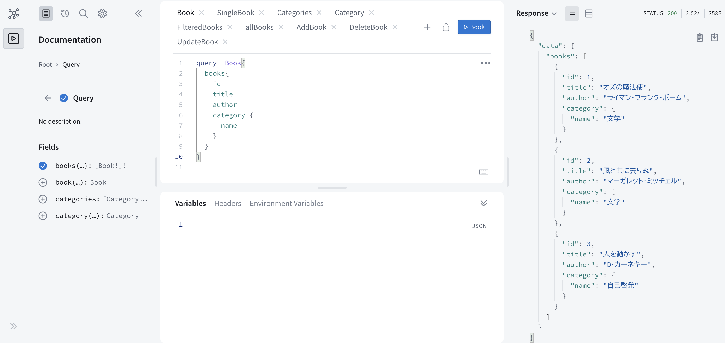Add the category(…) field to the operation
Screen dimensions: 725x343
[x=43, y=216]
